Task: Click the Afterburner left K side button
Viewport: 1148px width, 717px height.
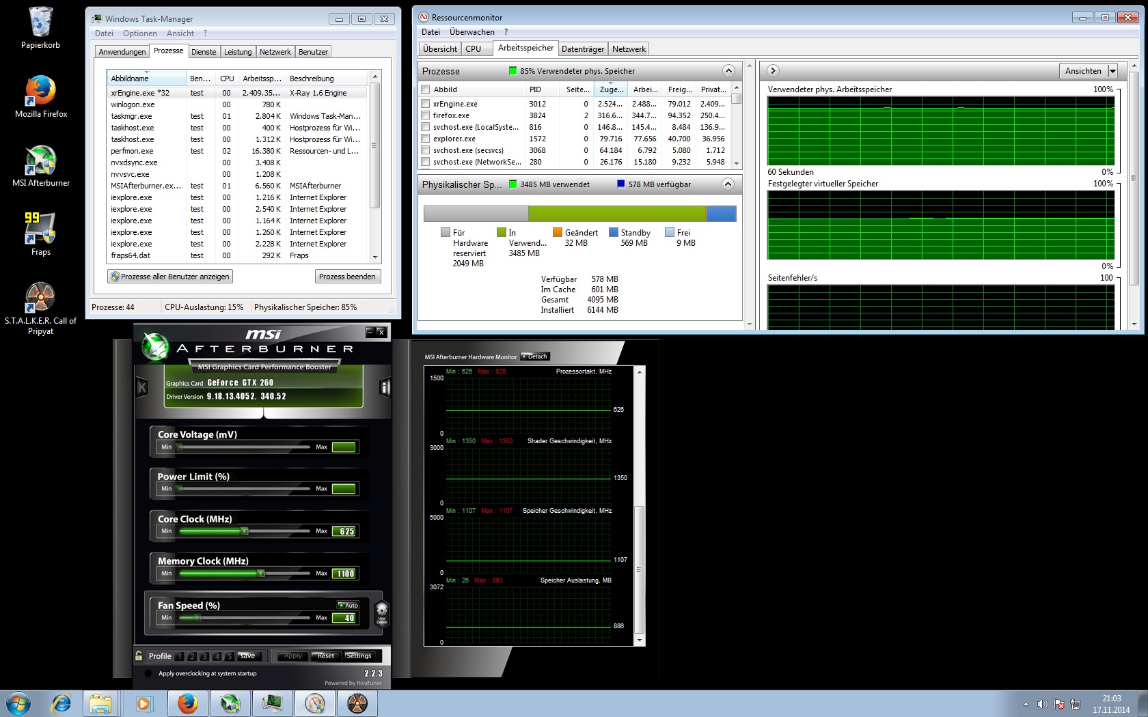Action: click(x=142, y=388)
